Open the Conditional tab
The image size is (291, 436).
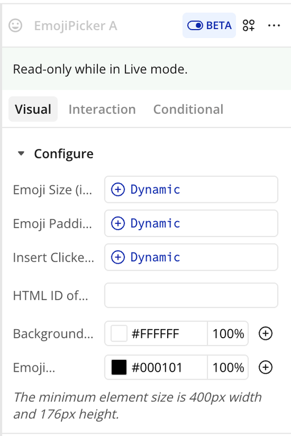click(188, 109)
